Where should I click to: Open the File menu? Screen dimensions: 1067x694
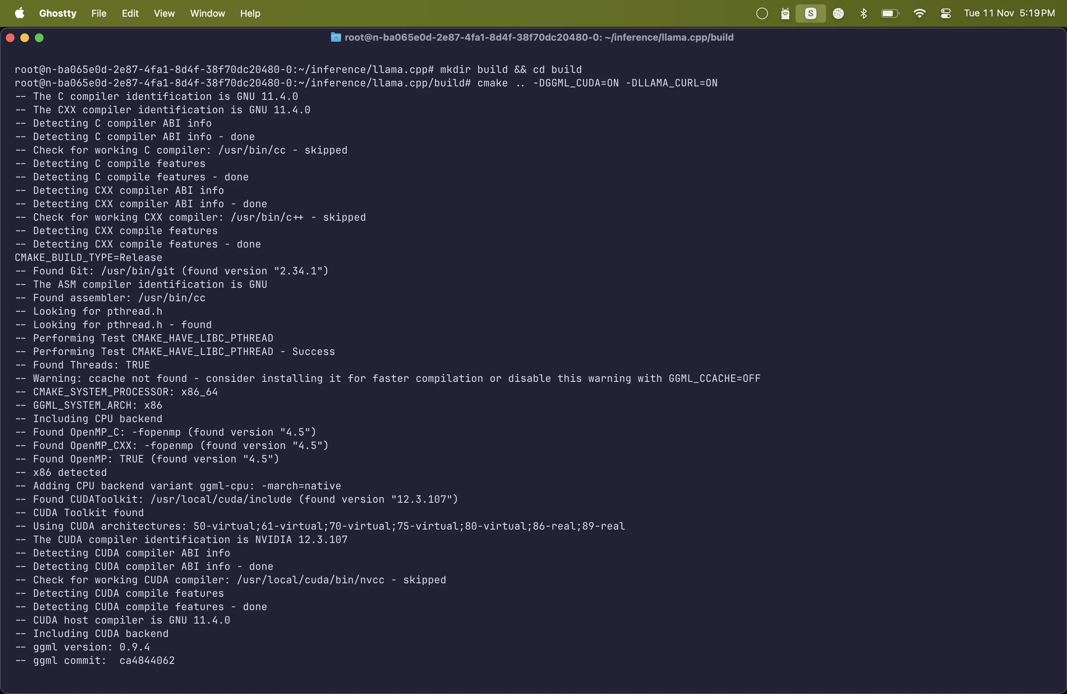[x=99, y=13]
